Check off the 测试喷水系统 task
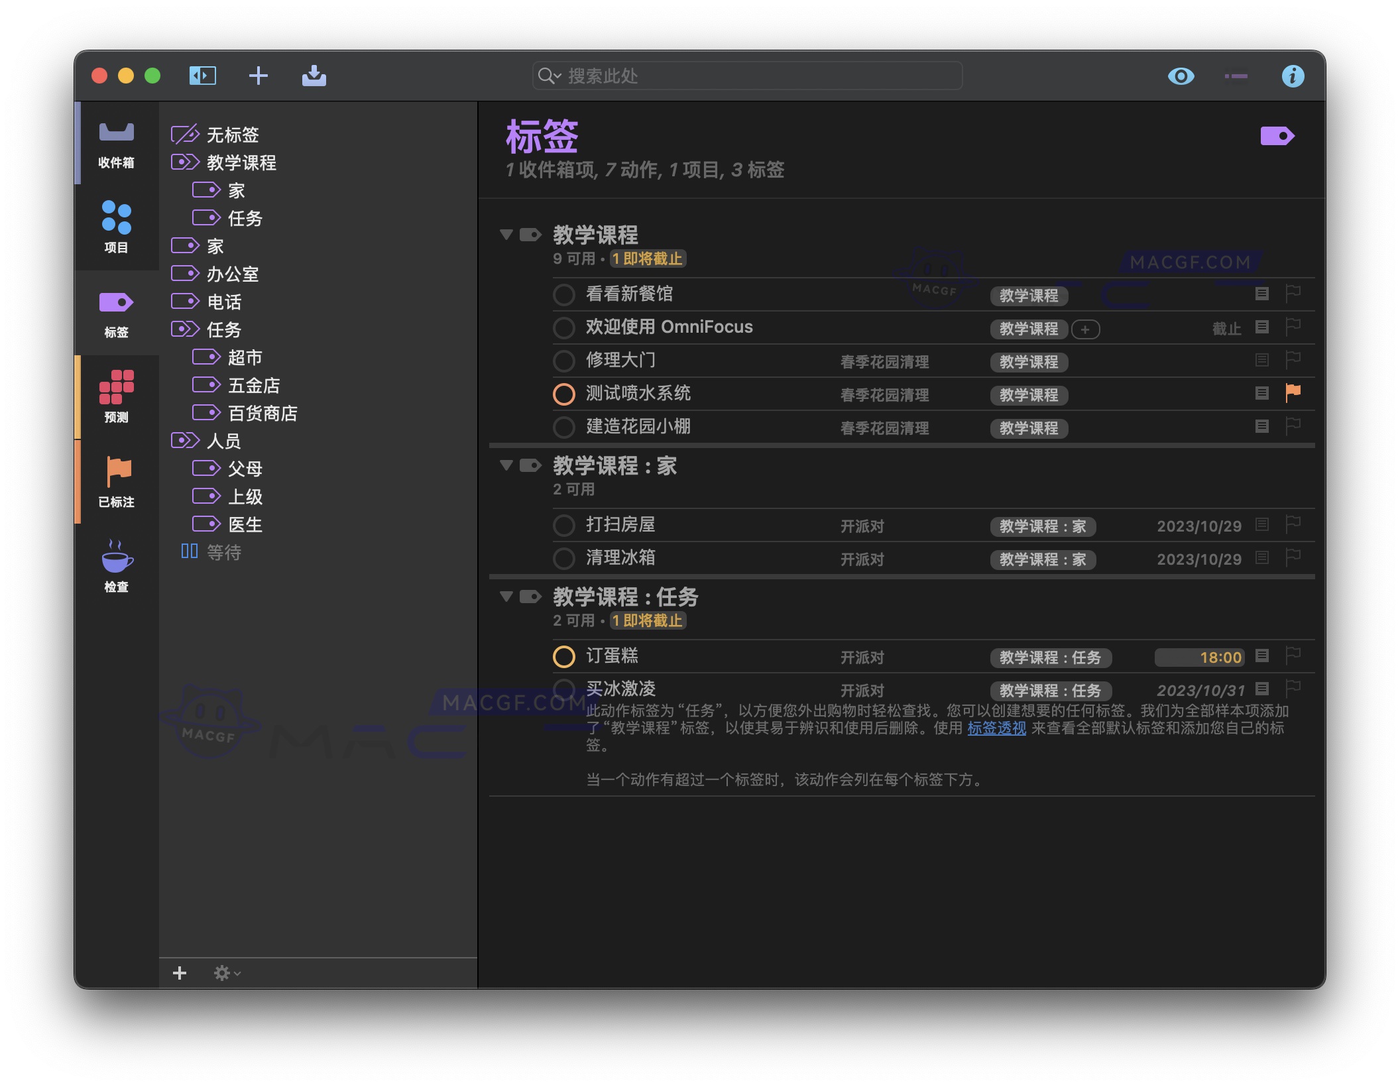The height and width of the screenshot is (1087, 1400). tap(564, 394)
